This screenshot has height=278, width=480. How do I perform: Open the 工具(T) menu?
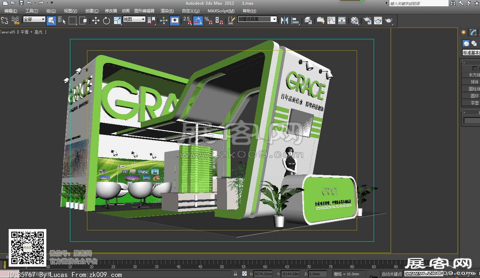(32, 11)
